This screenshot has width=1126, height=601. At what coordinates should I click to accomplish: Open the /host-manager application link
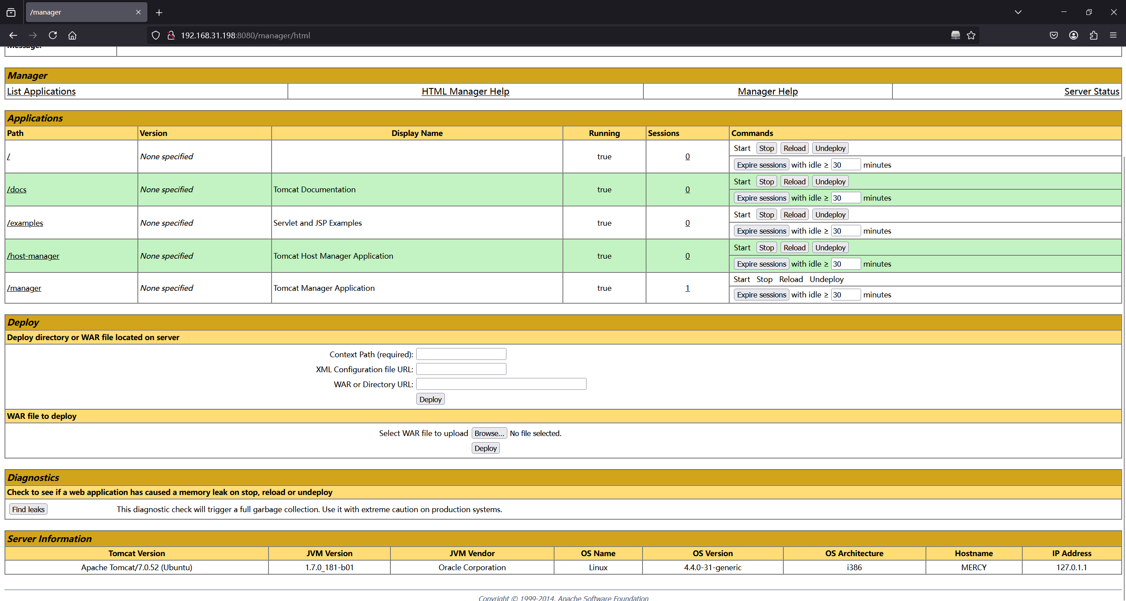point(33,256)
